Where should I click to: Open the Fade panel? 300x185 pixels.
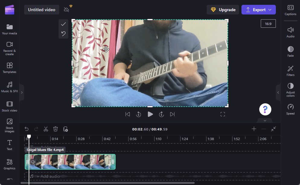pos(290,52)
